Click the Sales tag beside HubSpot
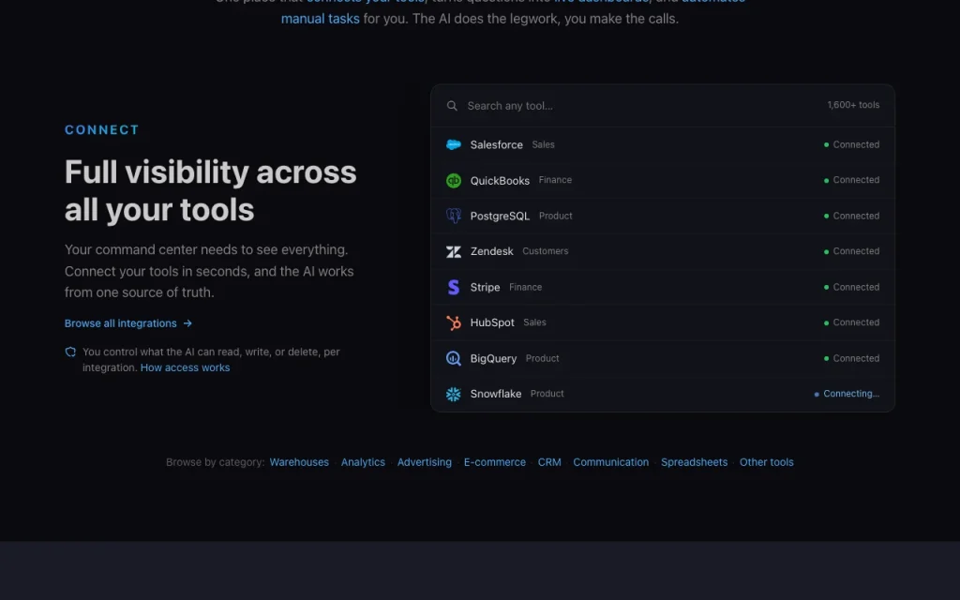The image size is (960, 600). (x=534, y=322)
